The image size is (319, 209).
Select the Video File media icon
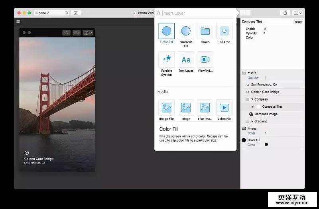point(224,107)
